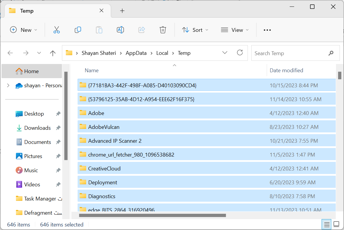Click the horizontal scrollbar of file list
344x230 pixels.
(x=153, y=215)
